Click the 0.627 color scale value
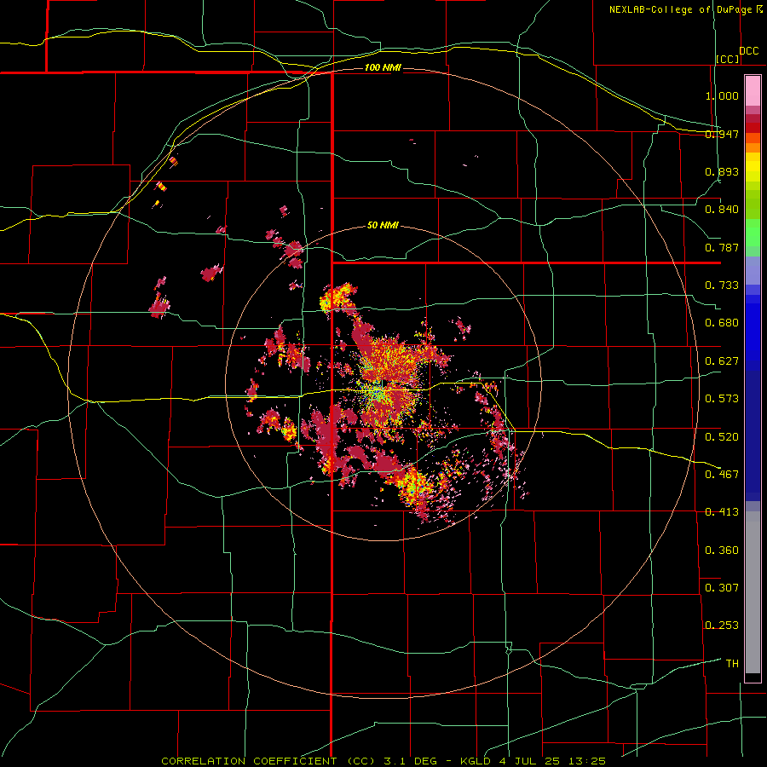The width and height of the screenshot is (767, 767). (x=722, y=361)
